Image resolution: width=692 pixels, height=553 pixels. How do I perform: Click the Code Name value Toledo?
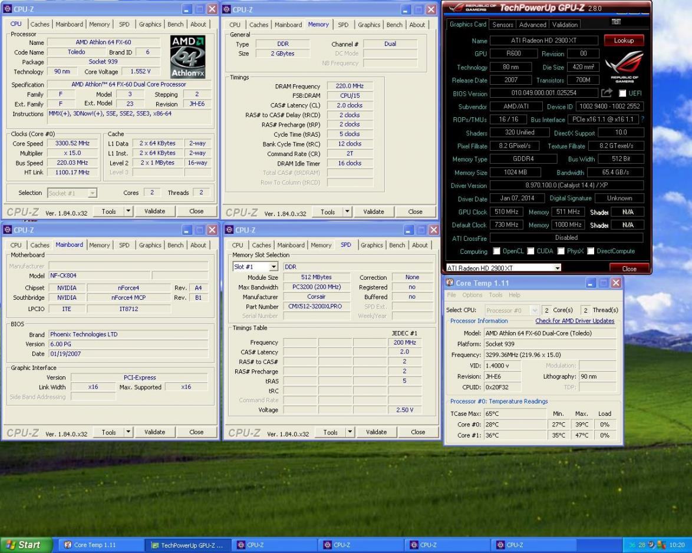[77, 52]
